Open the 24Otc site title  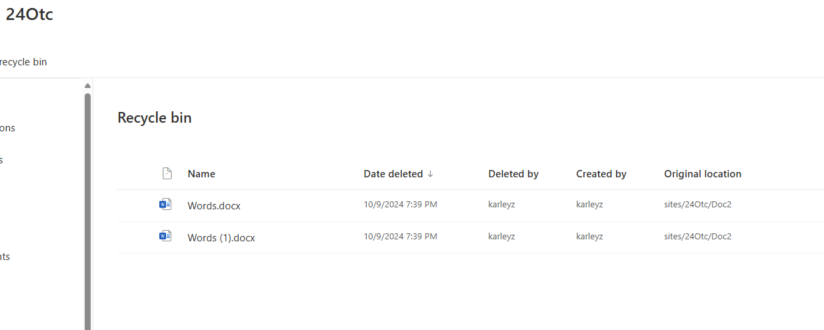point(29,15)
